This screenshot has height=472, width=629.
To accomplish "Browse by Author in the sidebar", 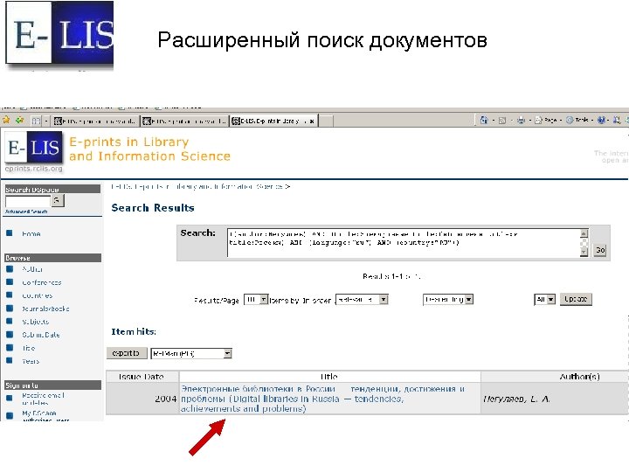I will click(32, 269).
